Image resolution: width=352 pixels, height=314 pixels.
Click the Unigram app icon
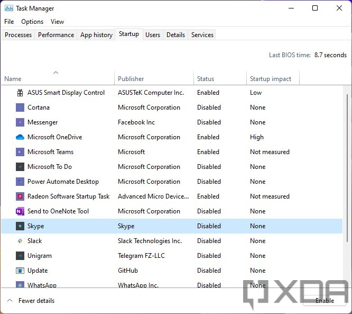[x=20, y=256]
